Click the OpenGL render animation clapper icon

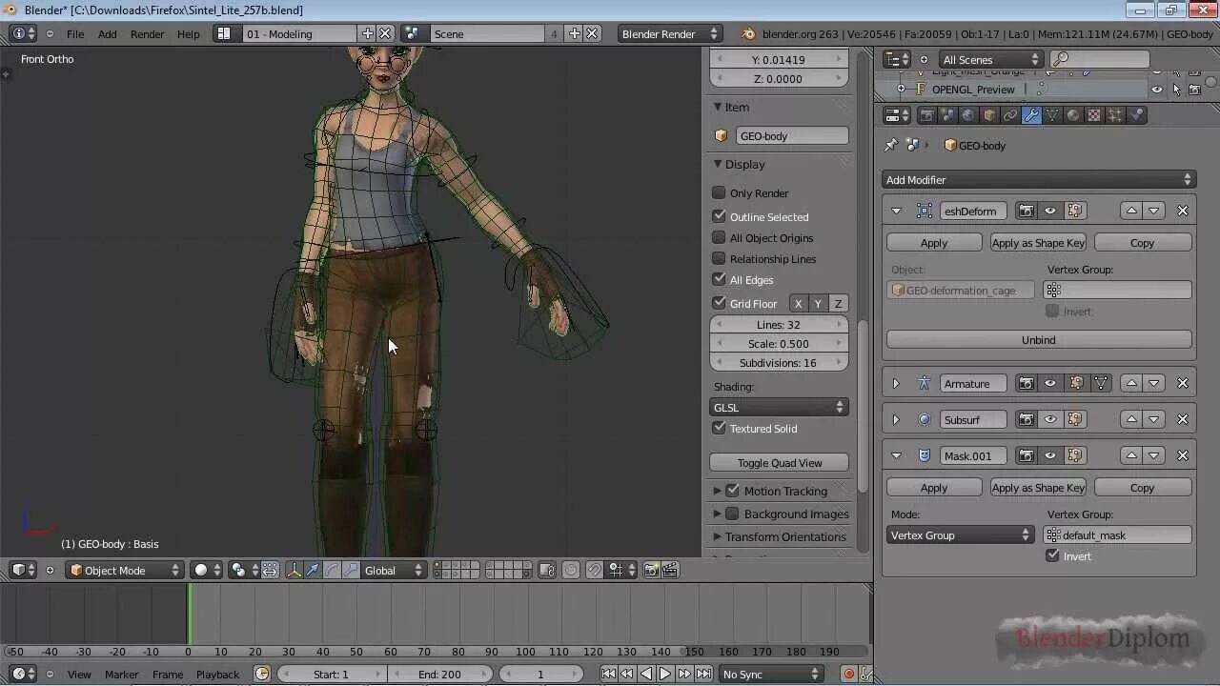click(671, 570)
